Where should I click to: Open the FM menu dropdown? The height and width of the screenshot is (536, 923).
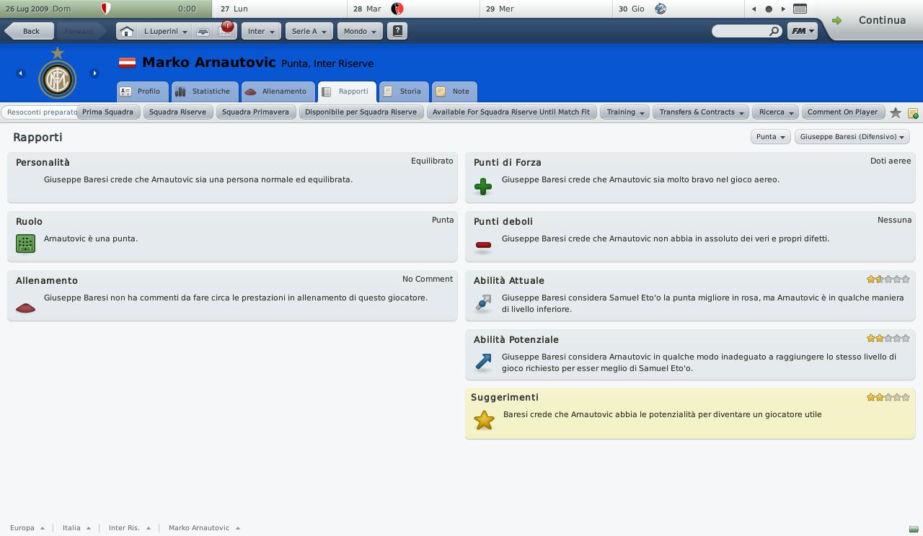[x=802, y=31]
